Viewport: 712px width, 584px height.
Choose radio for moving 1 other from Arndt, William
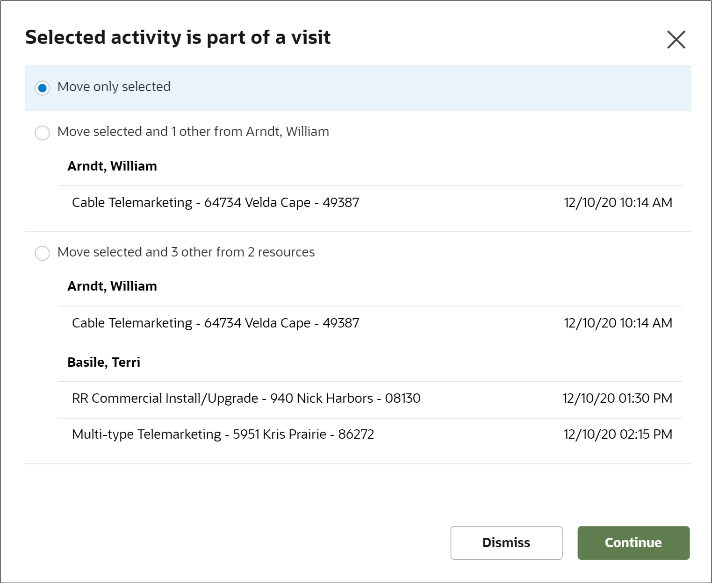click(43, 133)
